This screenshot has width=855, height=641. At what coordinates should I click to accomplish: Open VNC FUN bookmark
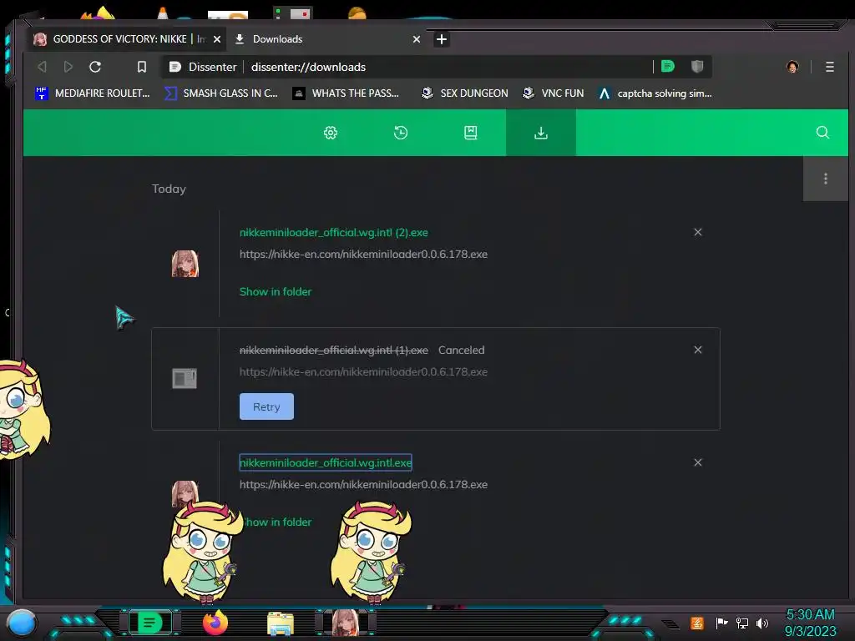coord(553,93)
